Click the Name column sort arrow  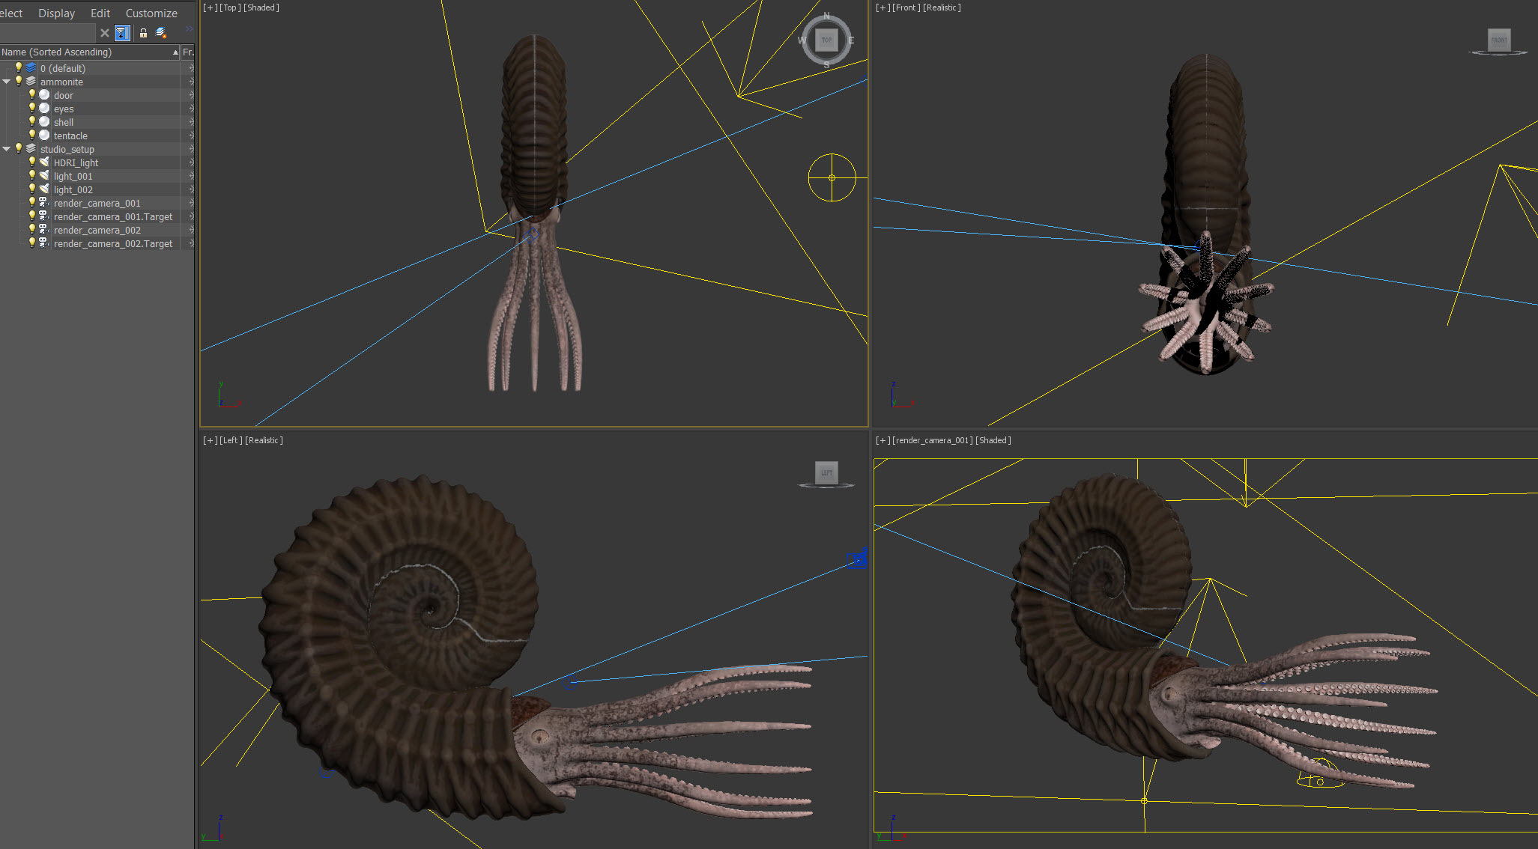click(x=175, y=52)
